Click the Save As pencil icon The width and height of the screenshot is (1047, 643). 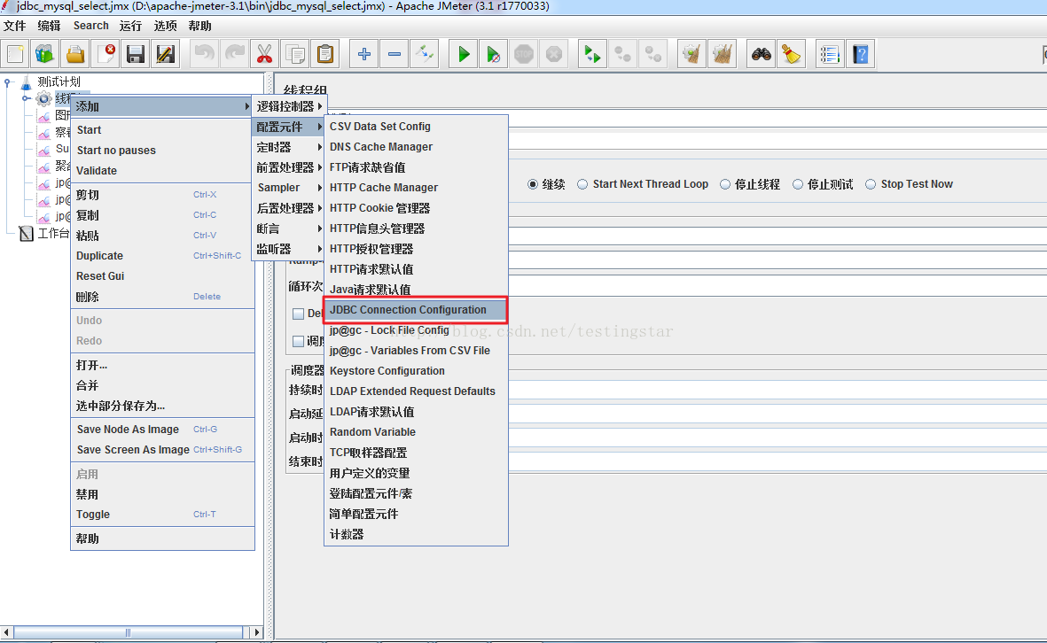[165, 54]
